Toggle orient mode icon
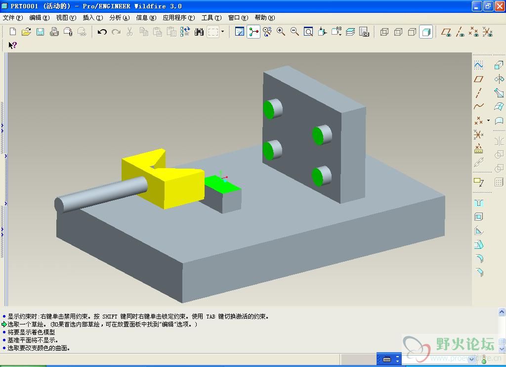Image resolution: width=506 pixels, height=367 pixels. (x=267, y=32)
